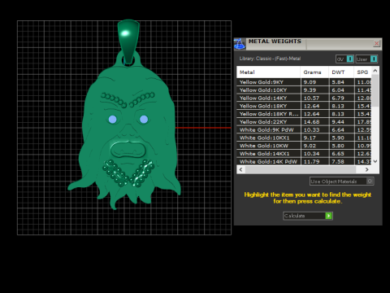Click the table scroll down arrow

click(x=375, y=161)
